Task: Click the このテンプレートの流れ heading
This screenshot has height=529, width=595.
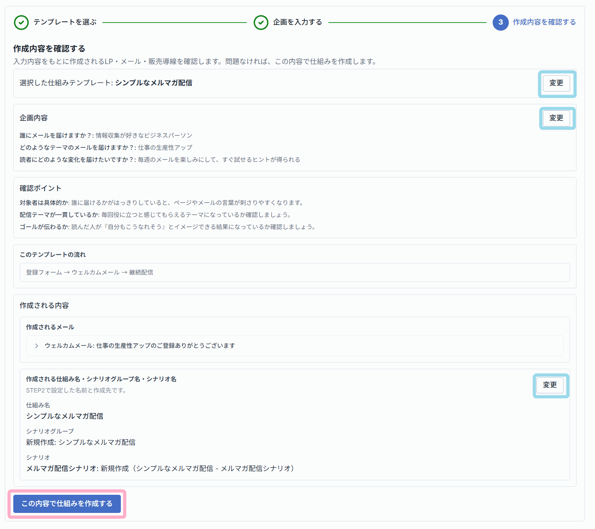Action: pos(53,255)
